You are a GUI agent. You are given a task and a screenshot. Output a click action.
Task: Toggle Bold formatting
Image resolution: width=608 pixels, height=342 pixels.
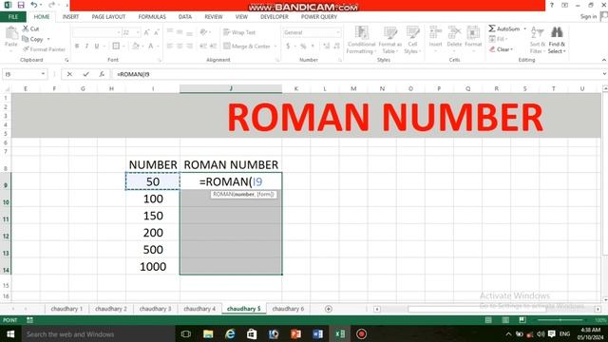tap(77, 47)
